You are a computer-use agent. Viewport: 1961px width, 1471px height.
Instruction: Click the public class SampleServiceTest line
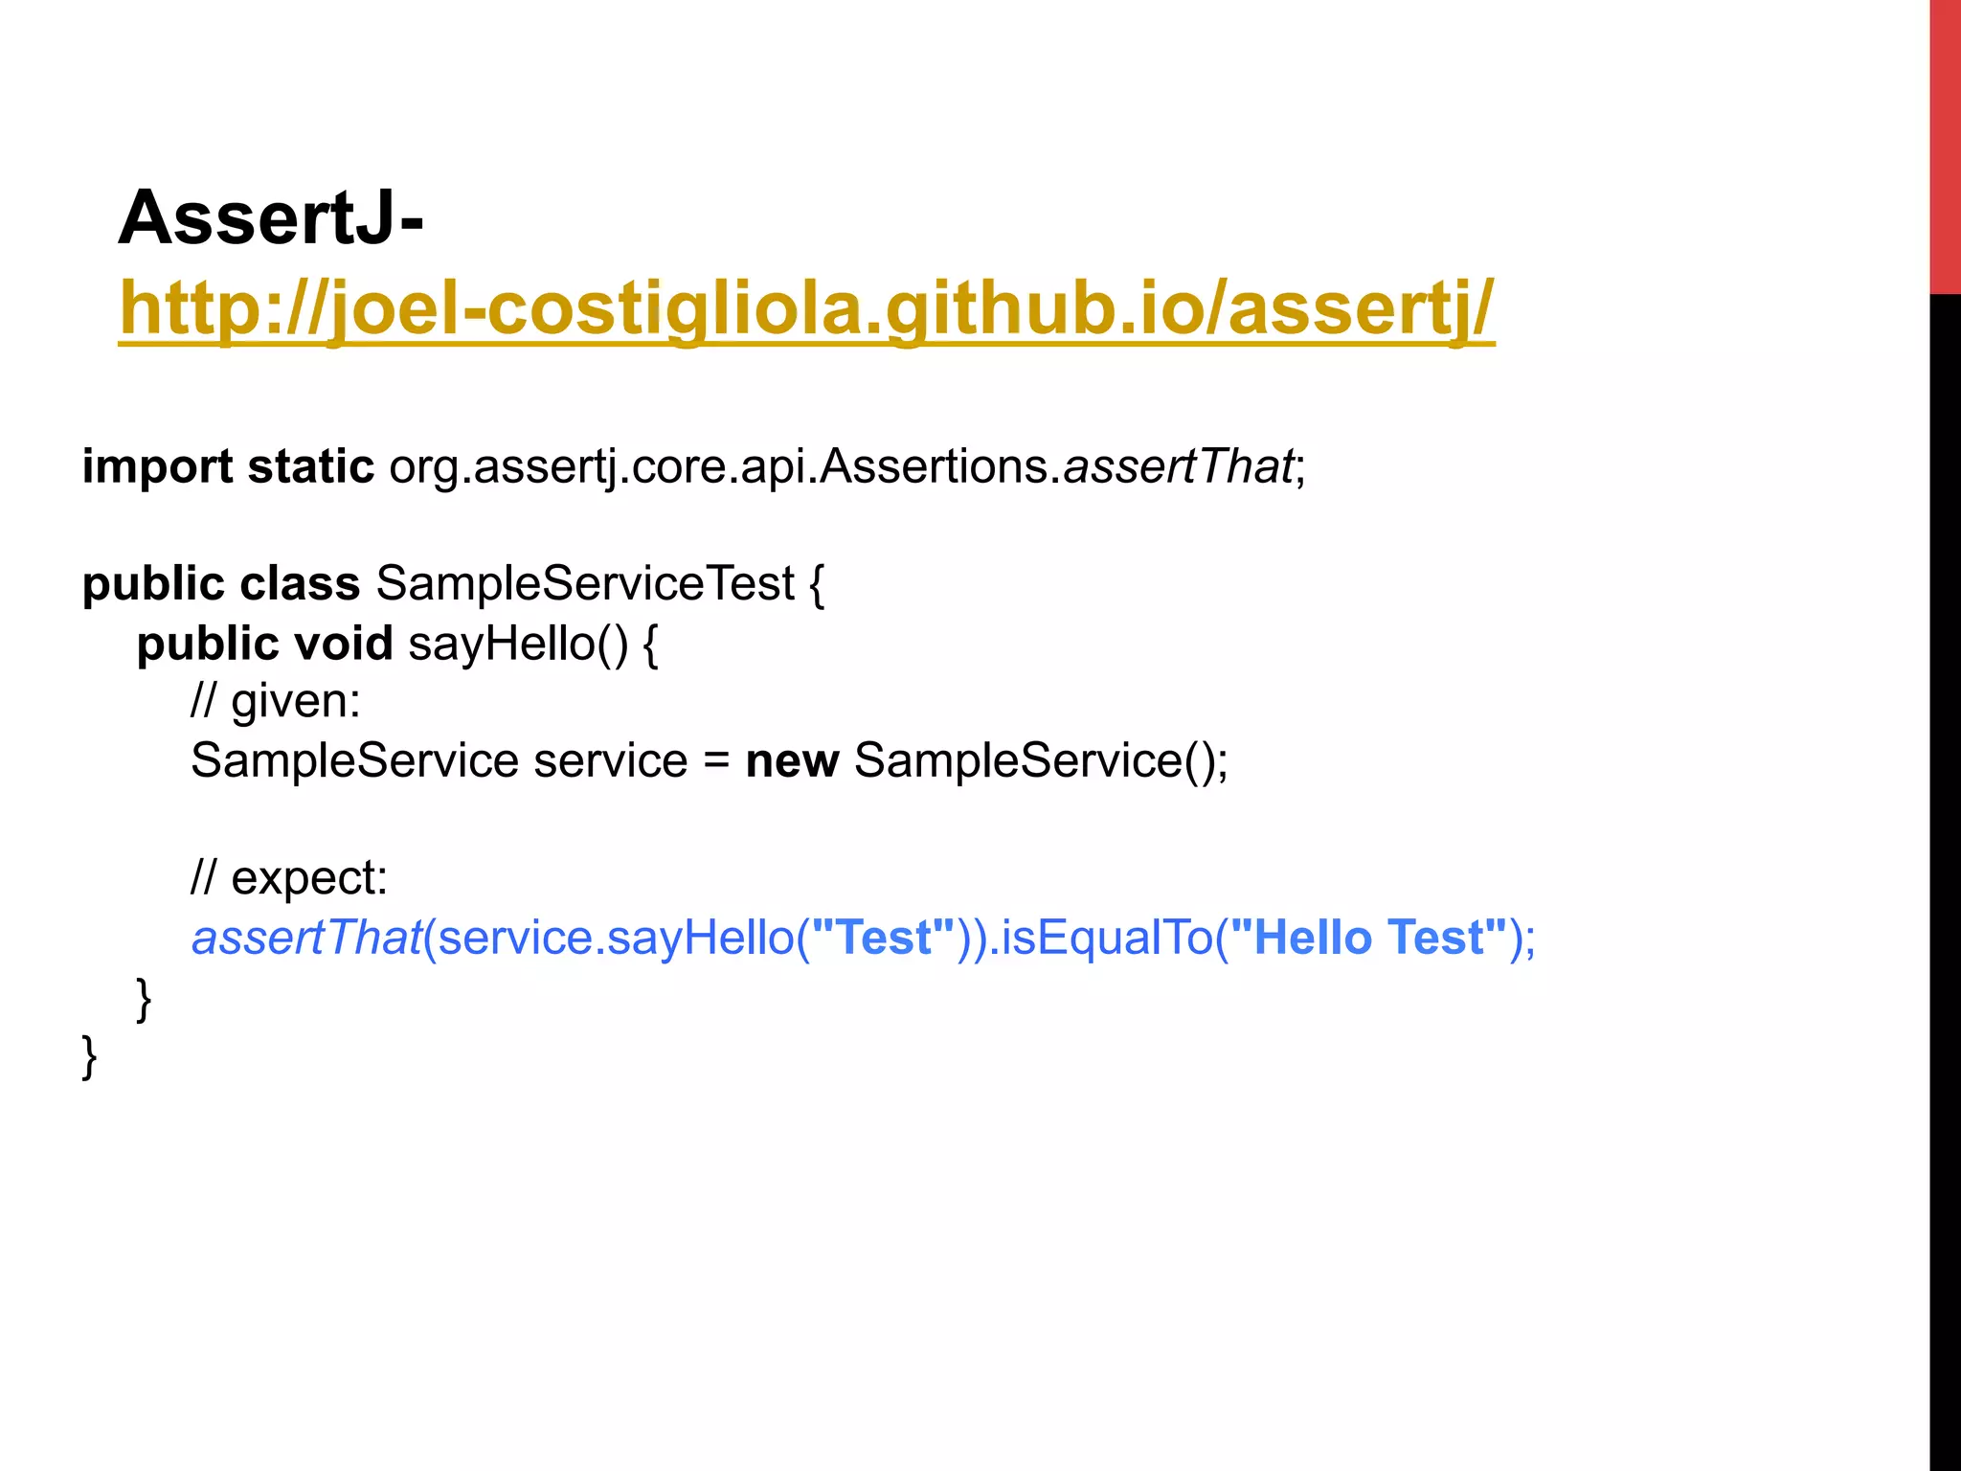point(453,584)
